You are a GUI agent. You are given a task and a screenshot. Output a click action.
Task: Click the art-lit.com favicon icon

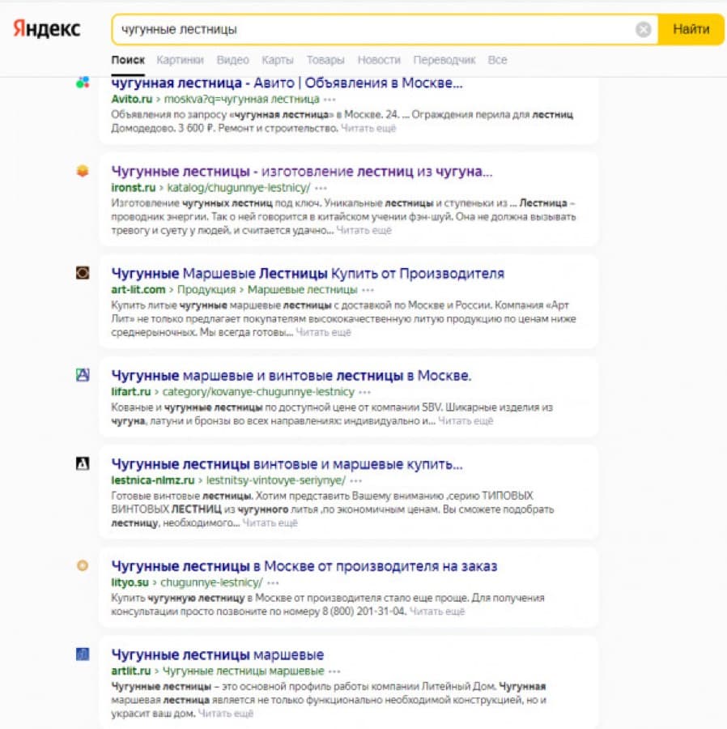pos(83,273)
